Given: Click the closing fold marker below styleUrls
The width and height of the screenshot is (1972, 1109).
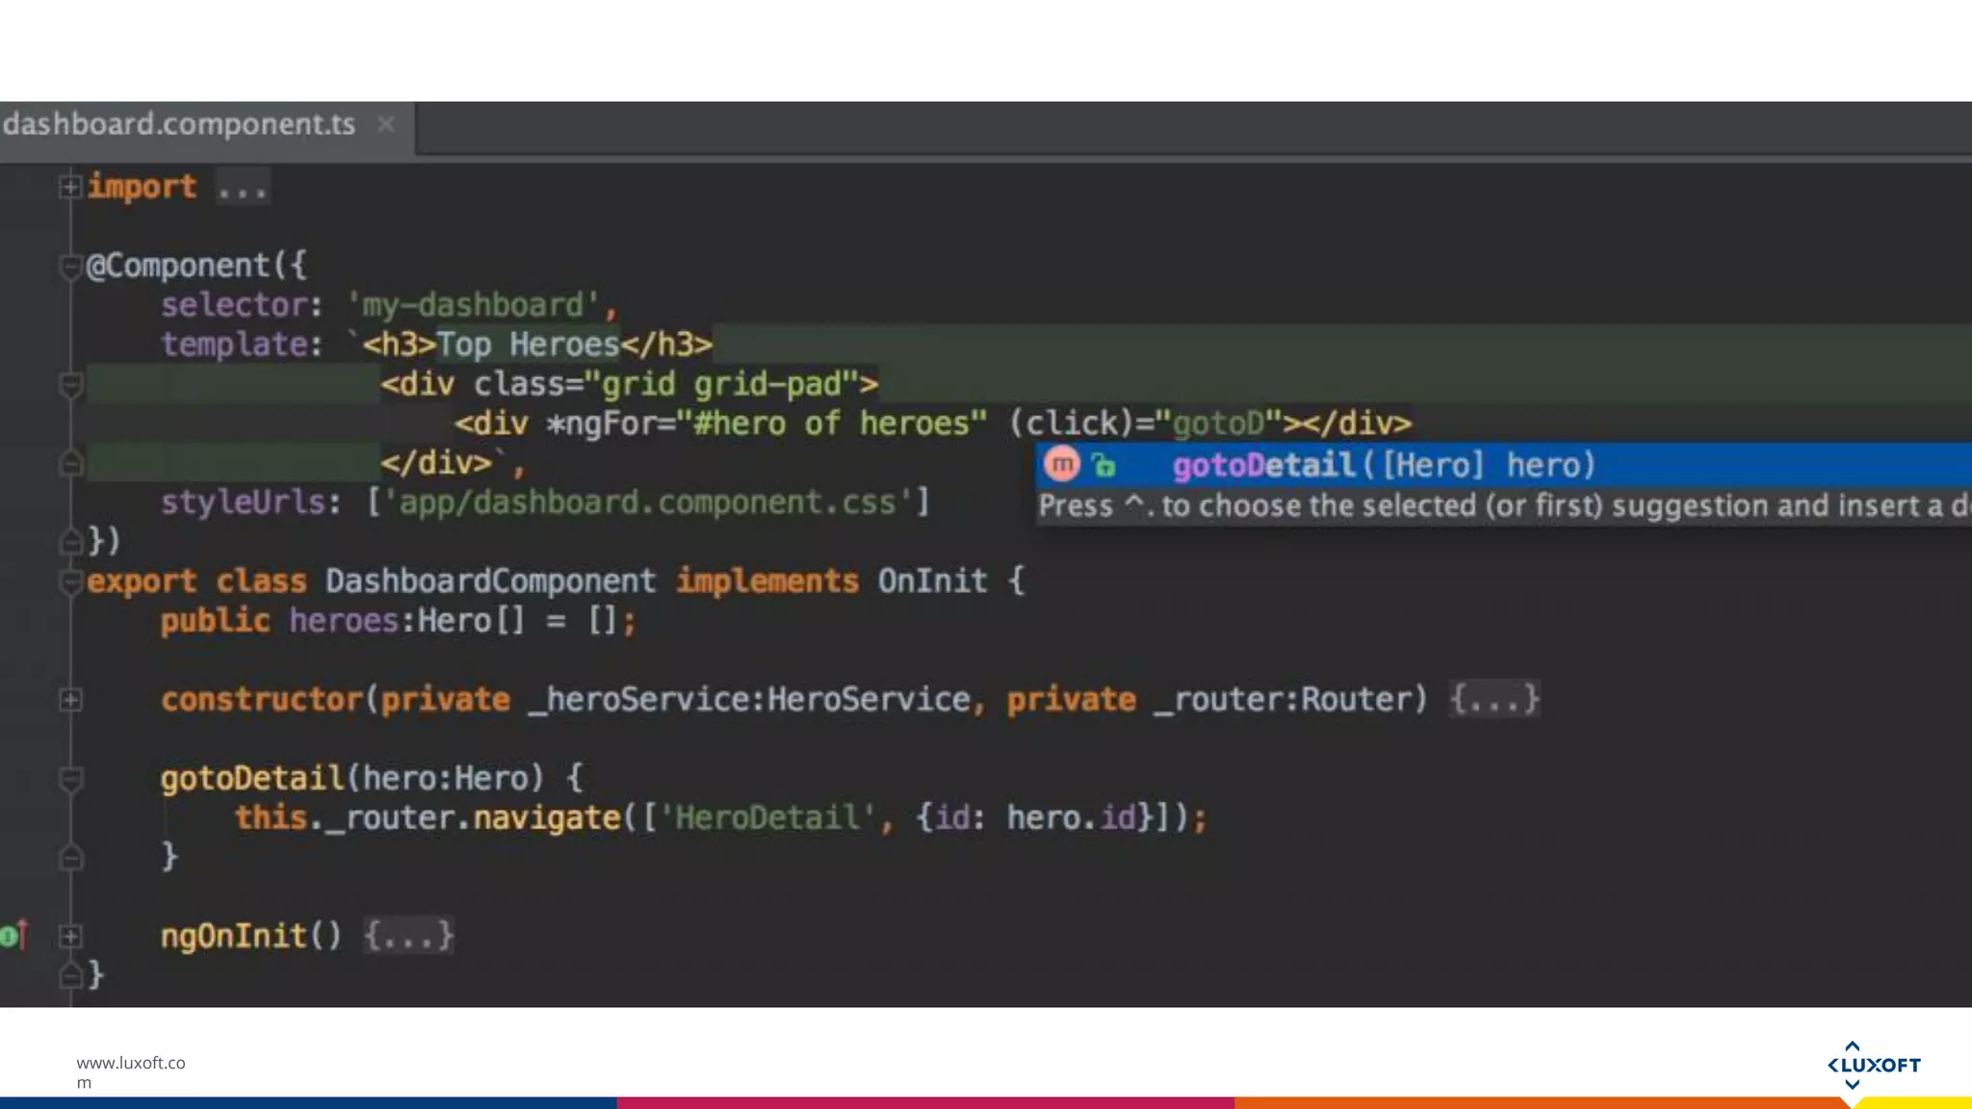Looking at the screenshot, I should (x=69, y=542).
